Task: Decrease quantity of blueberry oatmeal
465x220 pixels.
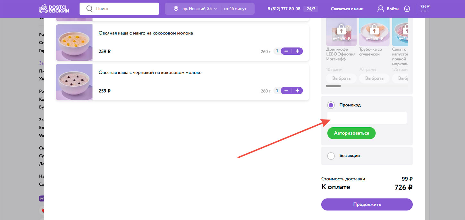Action: coord(286,91)
